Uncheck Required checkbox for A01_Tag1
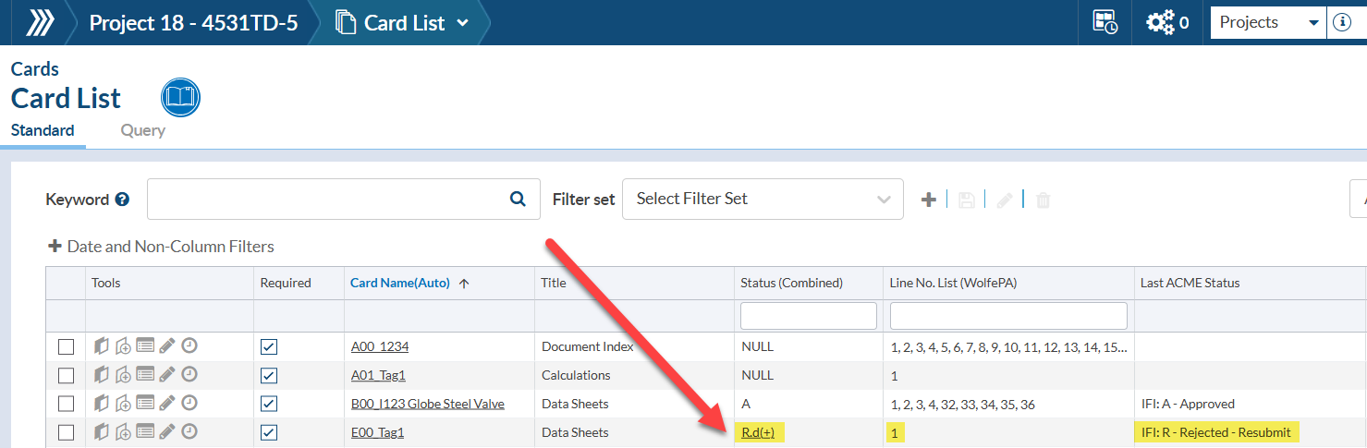This screenshot has height=448, width=1367. (x=269, y=376)
